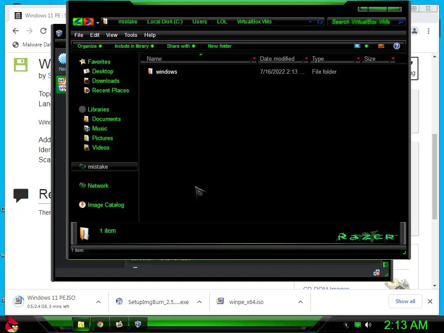Toggle the preview pane icon
Screen dimensions: 444x333
(x=381, y=46)
